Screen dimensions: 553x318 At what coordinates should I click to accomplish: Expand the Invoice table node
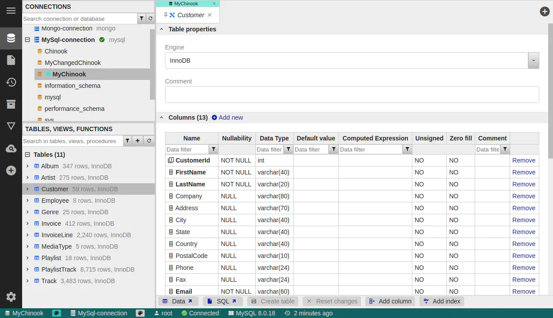(27, 223)
